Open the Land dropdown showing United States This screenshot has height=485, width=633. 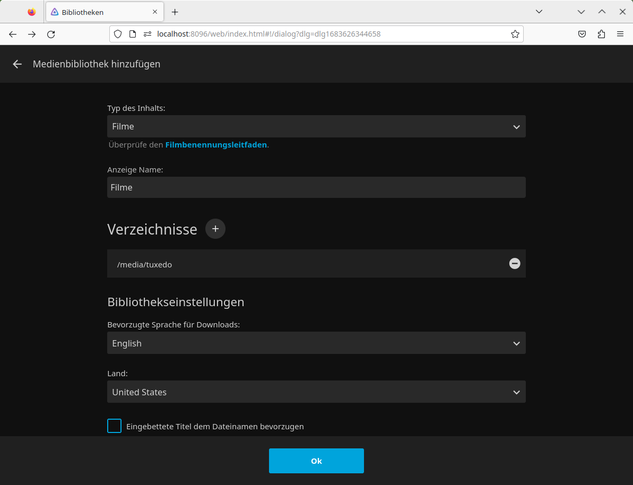(x=316, y=392)
